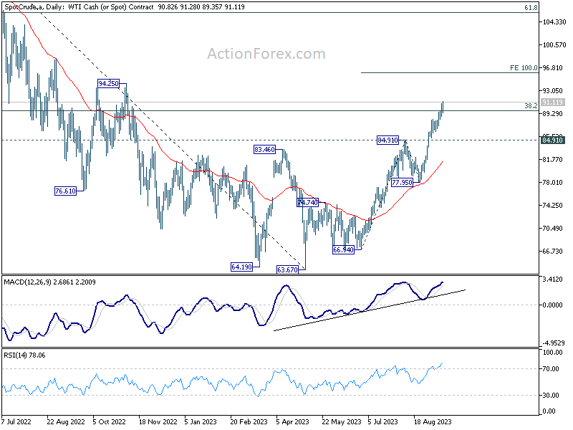Click the 38.2 retracement label
The image size is (573, 430).
[531, 105]
